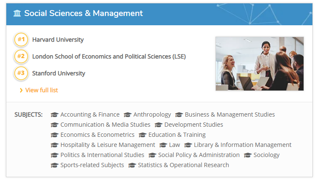Click the Social Sciences & Management heading
The height and width of the screenshot is (181, 320).
coord(83,13)
